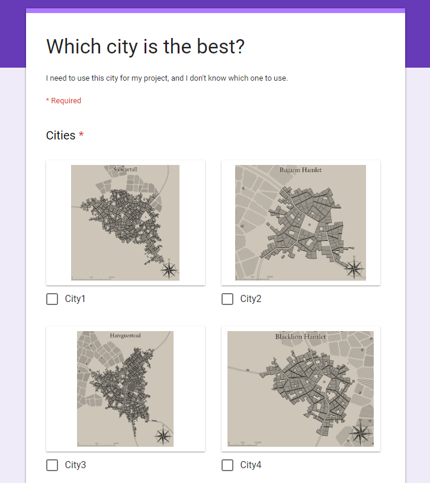Click the City2 option label
The image size is (430, 483).
click(x=251, y=299)
